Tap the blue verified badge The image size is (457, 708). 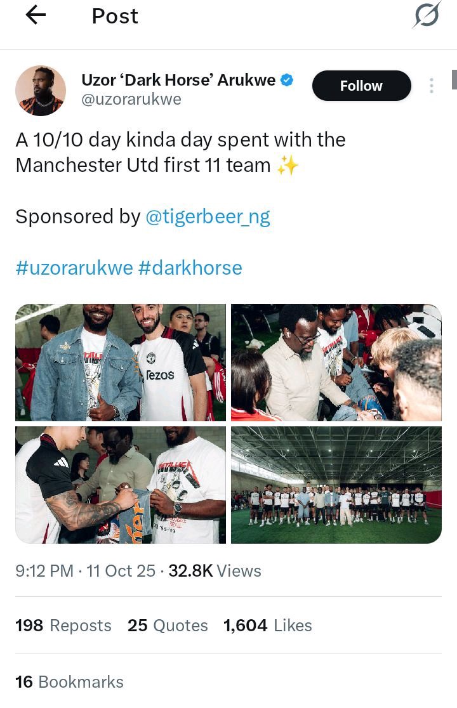tap(287, 81)
